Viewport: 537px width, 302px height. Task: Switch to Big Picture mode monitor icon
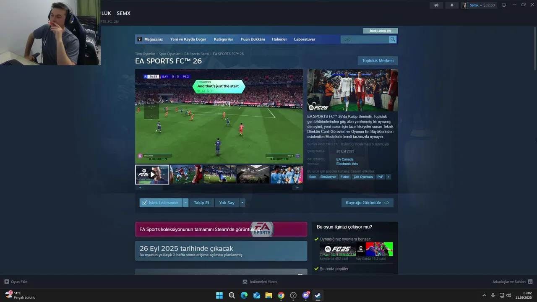(x=504, y=5)
